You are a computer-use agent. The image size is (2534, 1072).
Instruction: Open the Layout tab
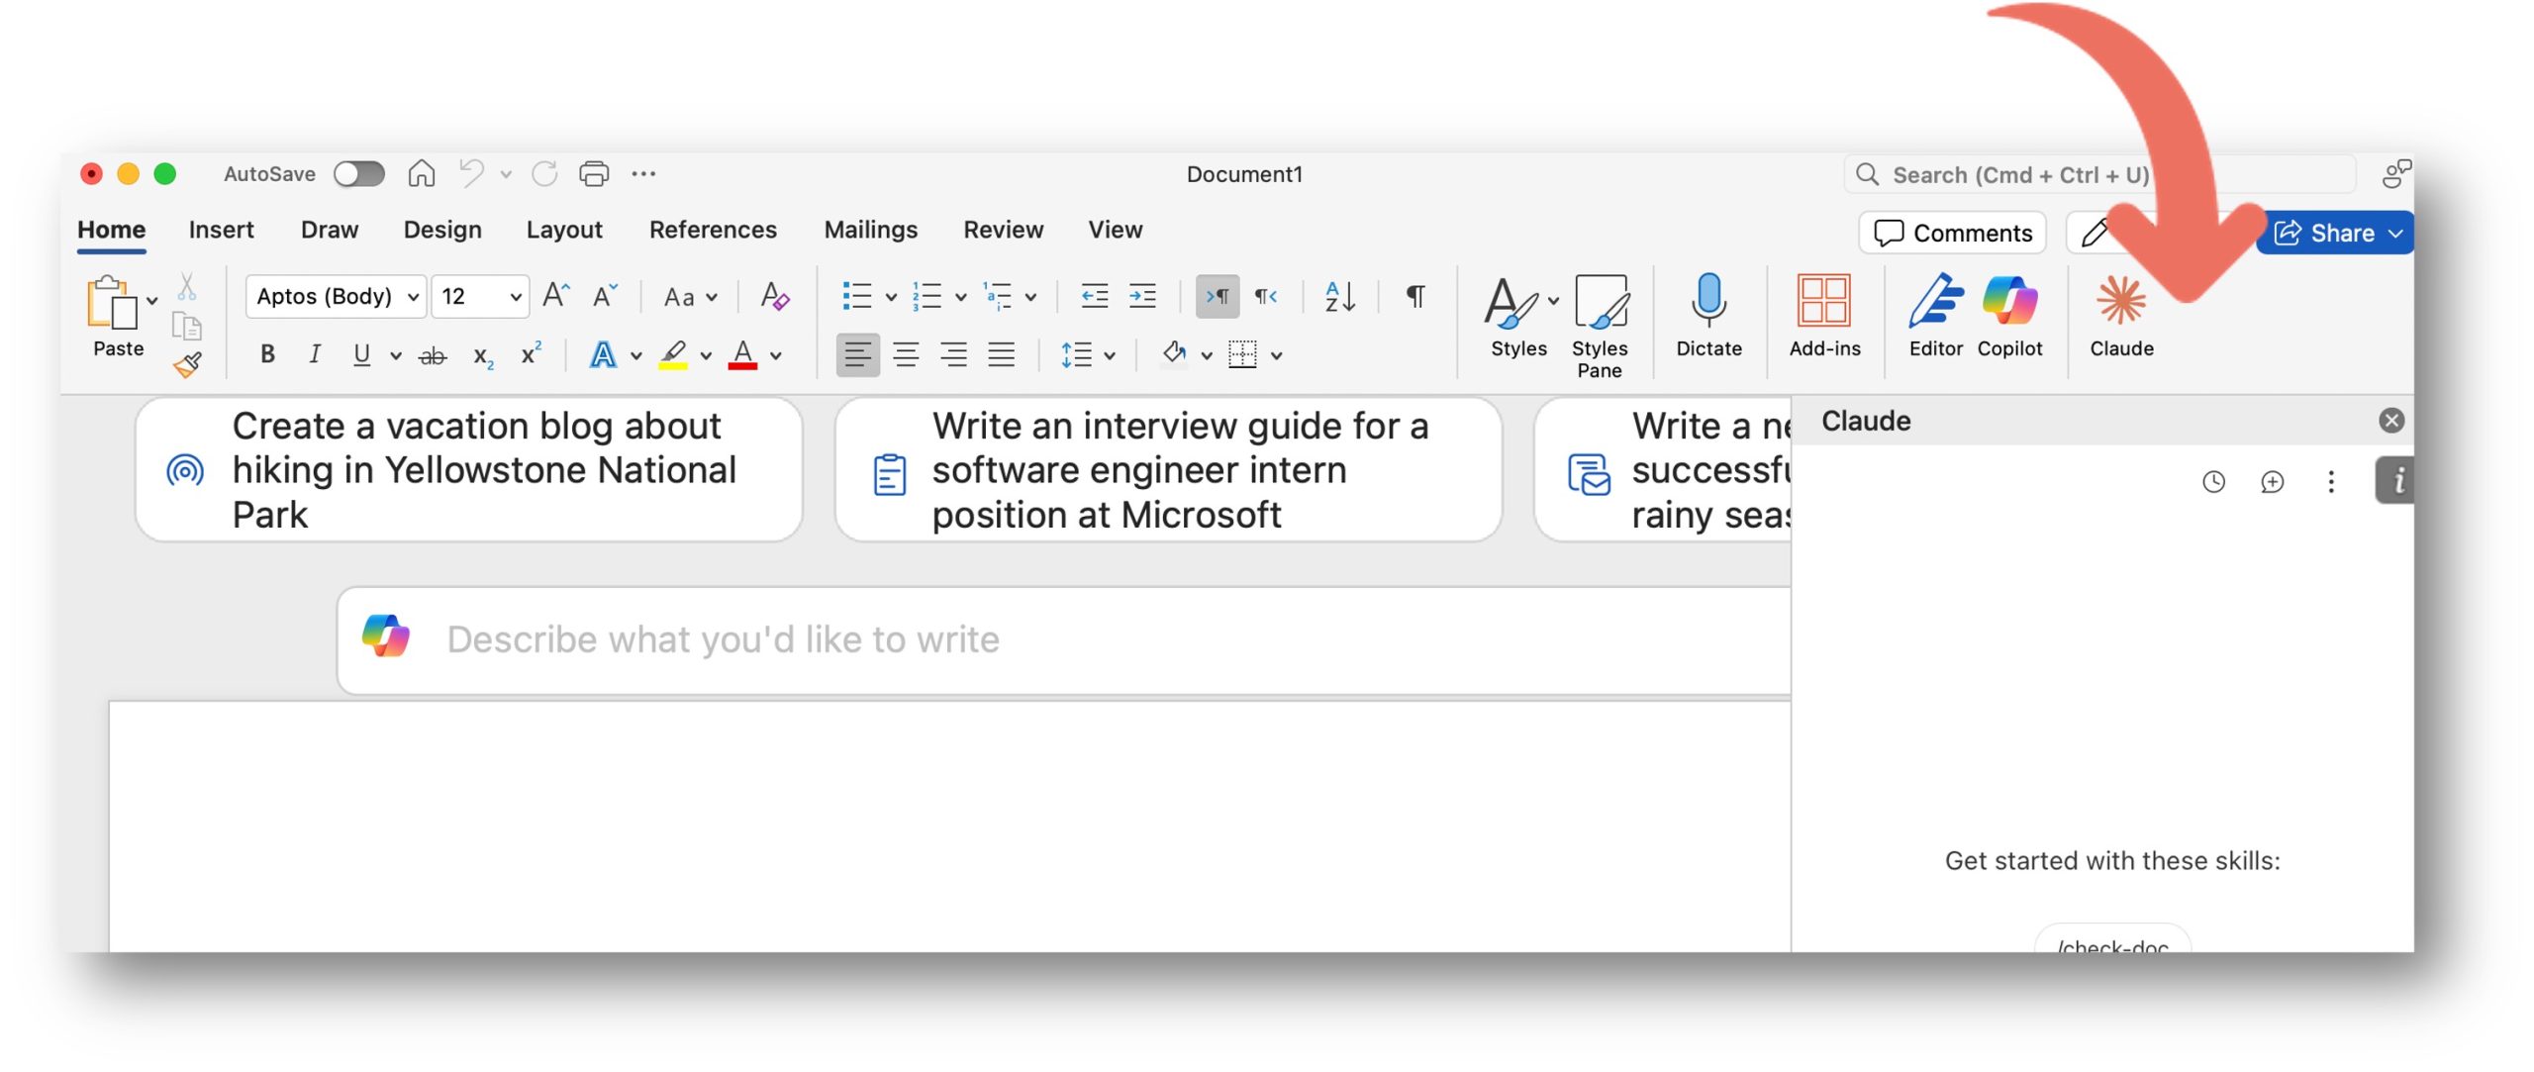564,230
